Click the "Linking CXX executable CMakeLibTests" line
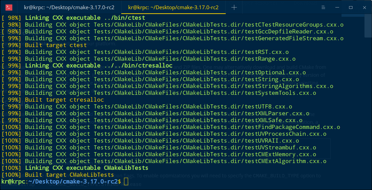Viewport: 372px width, 190px height. [x=86, y=168]
